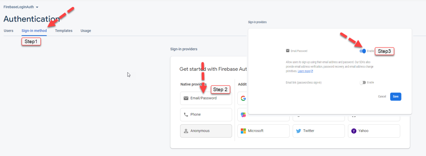426x156 pixels.
Task: Click the Phone provider handset icon
Action: tap(186, 115)
